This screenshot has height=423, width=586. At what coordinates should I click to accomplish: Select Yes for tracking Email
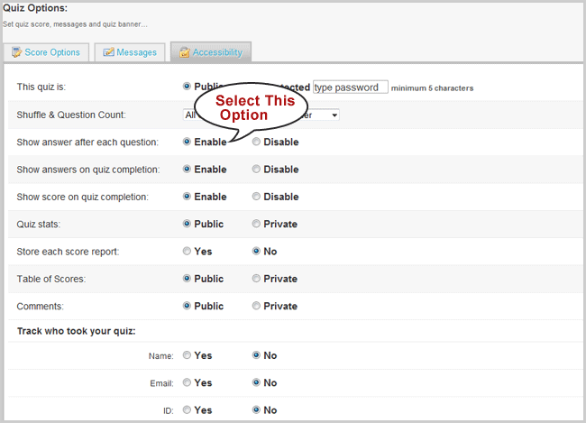pyautogui.click(x=187, y=382)
